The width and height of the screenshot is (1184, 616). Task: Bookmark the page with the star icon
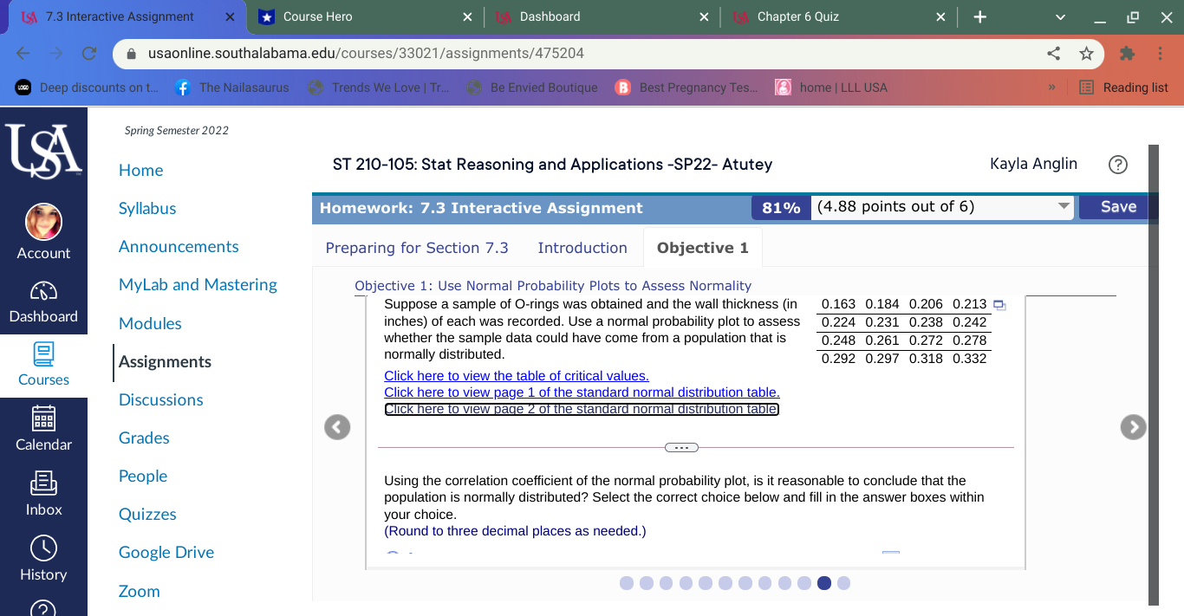click(1086, 53)
